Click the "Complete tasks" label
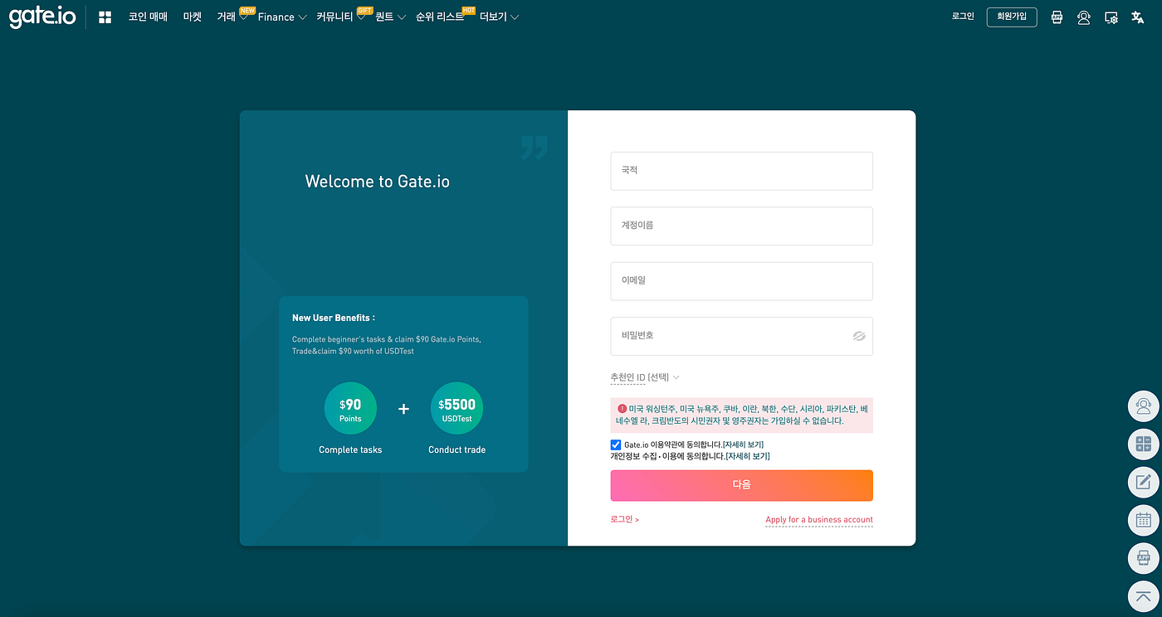Screen dimensions: 1162x617 pos(350,449)
